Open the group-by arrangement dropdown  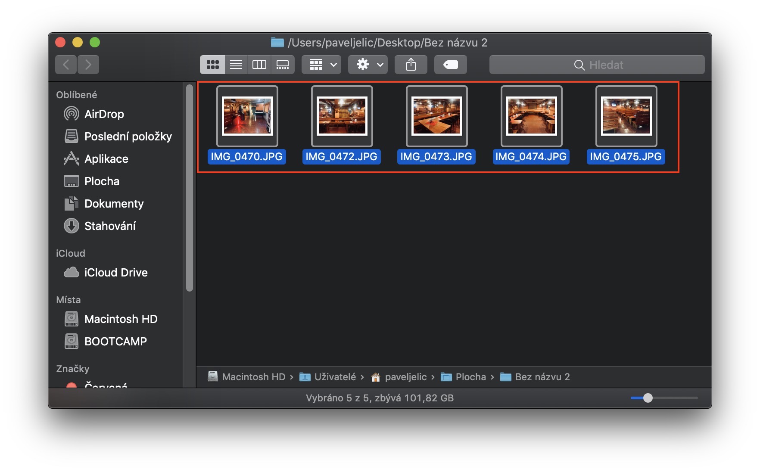click(321, 65)
